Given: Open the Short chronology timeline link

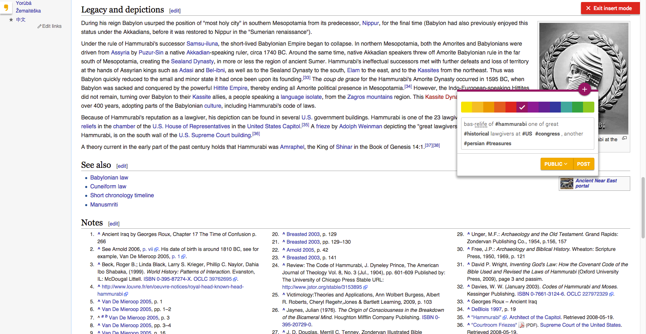Looking at the screenshot, I should pos(122,195).
